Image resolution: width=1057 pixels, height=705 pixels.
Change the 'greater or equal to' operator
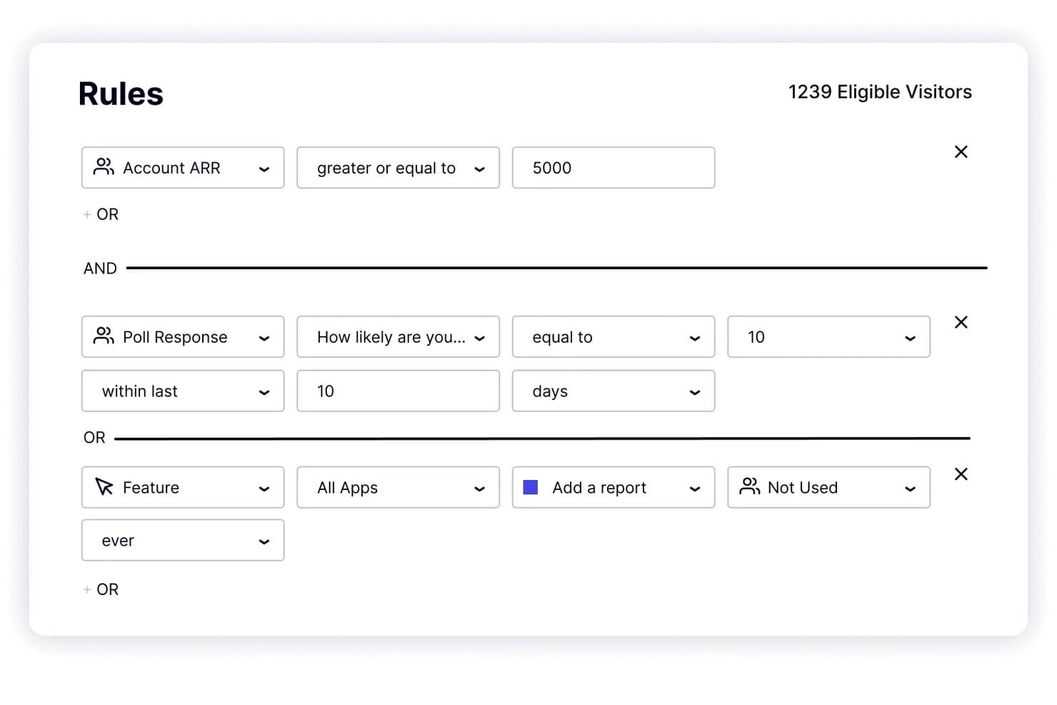[x=398, y=168]
